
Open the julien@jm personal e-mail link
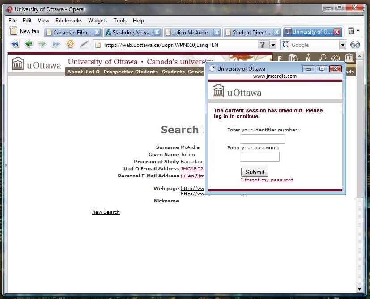[192, 176]
